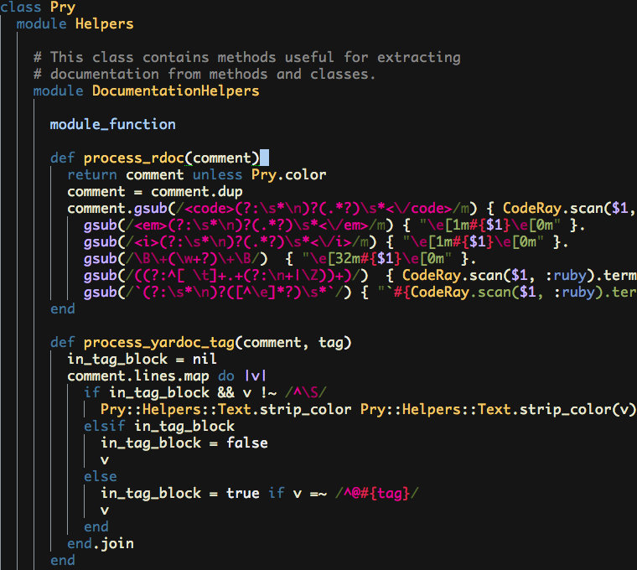Click 'in_tag_block = true' before 'if v =~'
The height and width of the screenshot is (570, 637).
[180, 494]
